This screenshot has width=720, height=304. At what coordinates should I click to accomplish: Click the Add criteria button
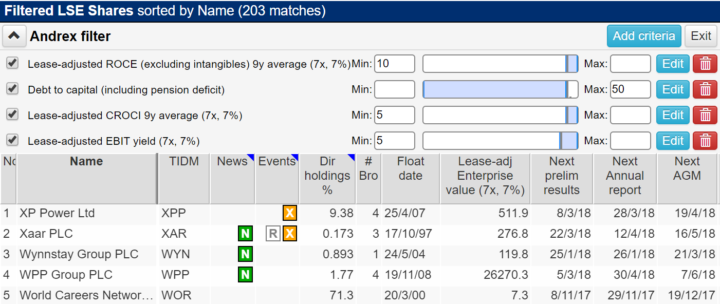click(x=644, y=36)
